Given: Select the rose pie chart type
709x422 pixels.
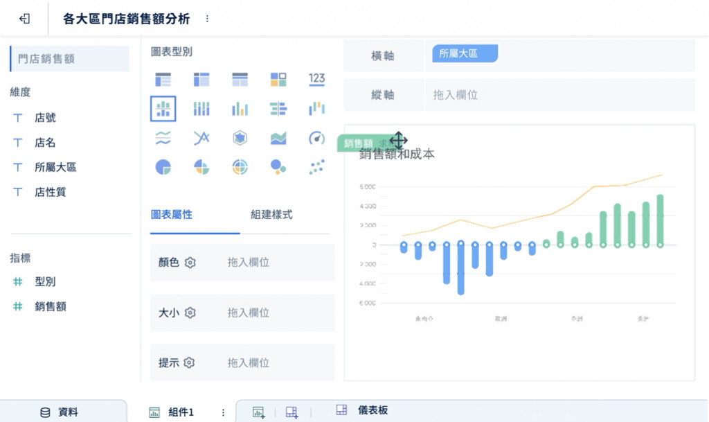Looking at the screenshot, I should click(x=201, y=167).
